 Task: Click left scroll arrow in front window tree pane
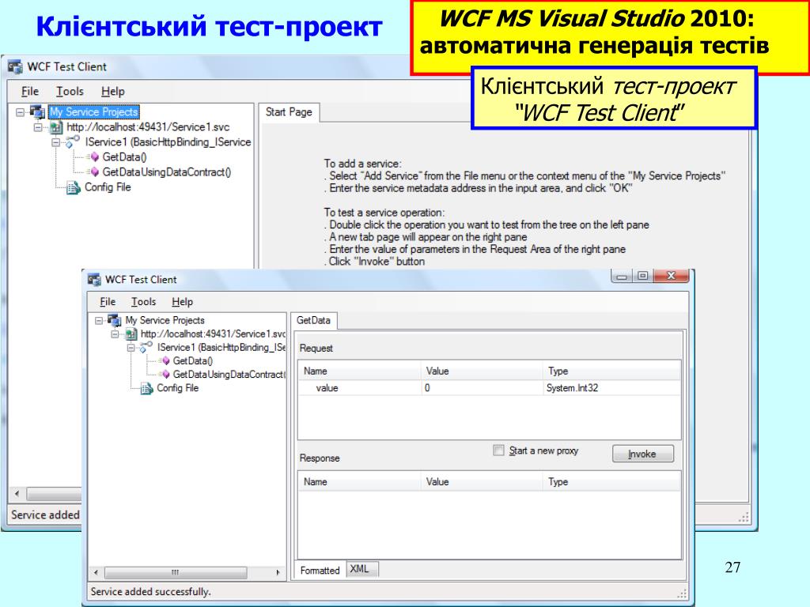coord(96,572)
